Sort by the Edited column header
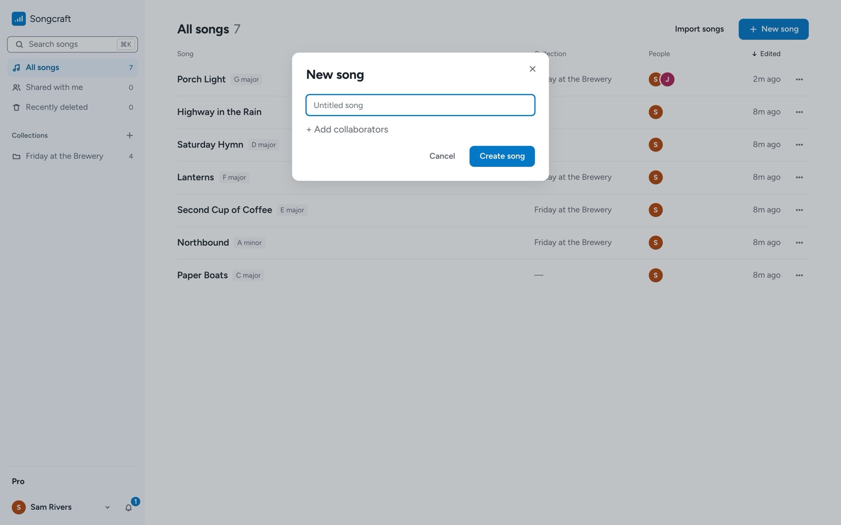The width and height of the screenshot is (841, 525). (x=766, y=54)
